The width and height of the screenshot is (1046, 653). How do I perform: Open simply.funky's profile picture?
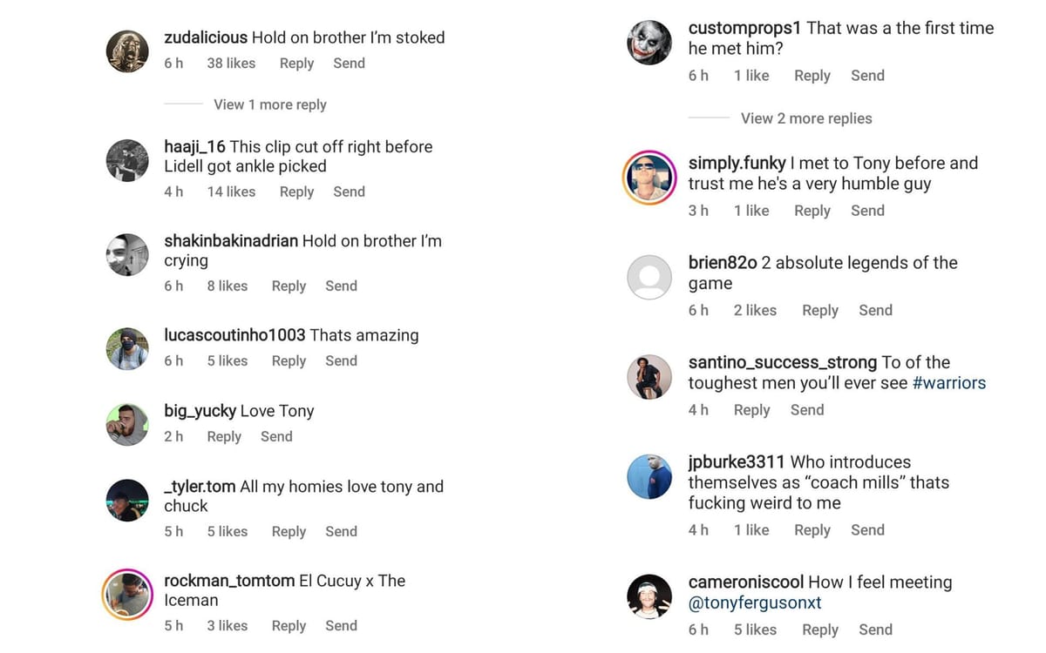point(649,177)
